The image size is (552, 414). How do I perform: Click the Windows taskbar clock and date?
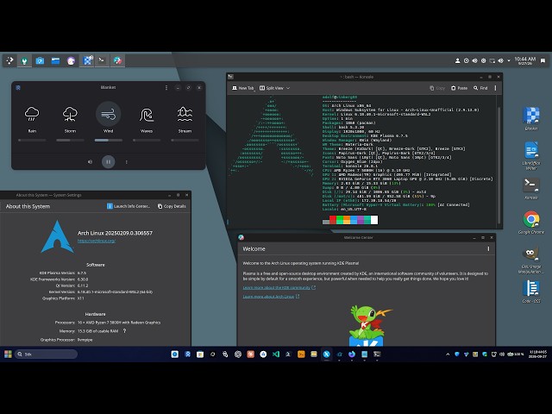[x=538, y=354]
